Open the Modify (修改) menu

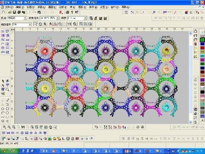(93, 7)
